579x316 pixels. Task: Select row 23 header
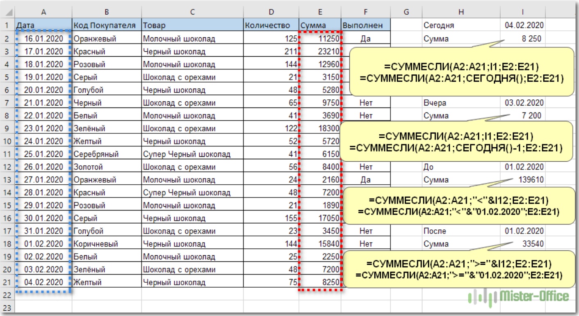pos(7,308)
